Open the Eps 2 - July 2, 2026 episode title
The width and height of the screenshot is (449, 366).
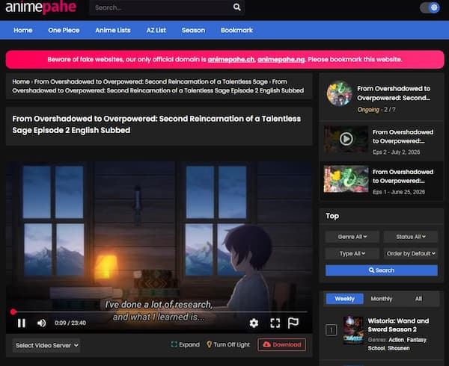pyautogui.click(x=403, y=137)
